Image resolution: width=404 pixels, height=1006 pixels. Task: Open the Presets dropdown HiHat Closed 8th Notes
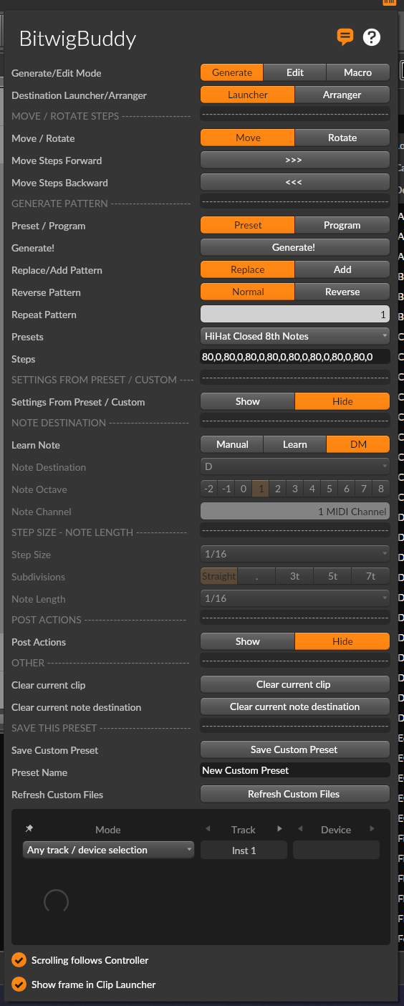(295, 336)
